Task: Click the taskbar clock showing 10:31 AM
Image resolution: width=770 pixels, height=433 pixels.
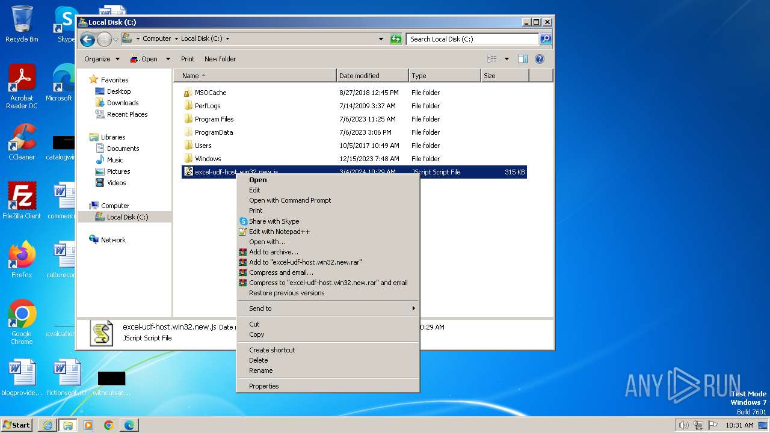Action: (x=739, y=425)
